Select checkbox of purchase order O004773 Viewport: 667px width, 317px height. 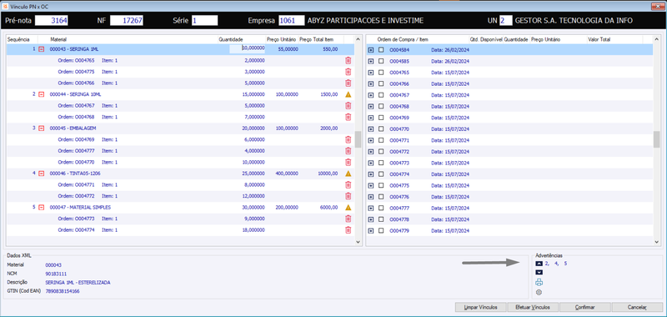381,163
